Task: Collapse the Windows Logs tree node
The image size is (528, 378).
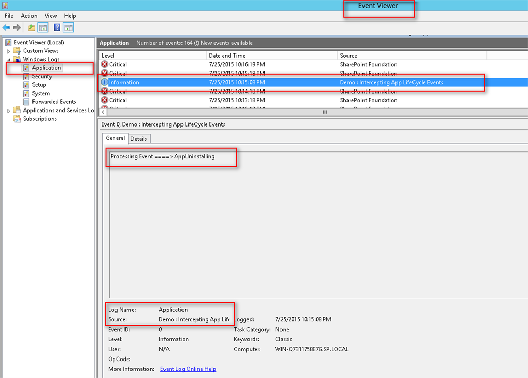Action: pyautogui.click(x=9, y=60)
